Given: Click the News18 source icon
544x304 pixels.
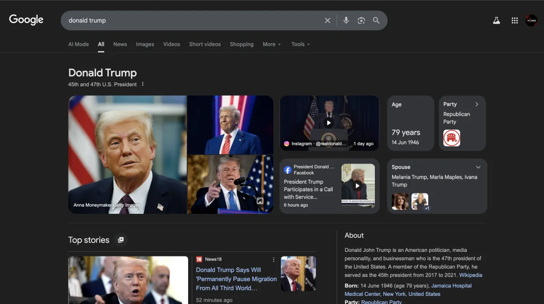Looking at the screenshot, I should [x=199, y=259].
